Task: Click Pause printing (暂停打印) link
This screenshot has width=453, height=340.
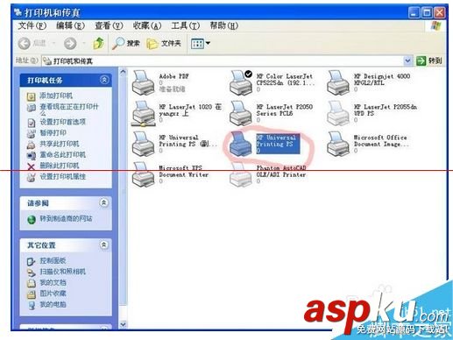Action: tap(53, 132)
